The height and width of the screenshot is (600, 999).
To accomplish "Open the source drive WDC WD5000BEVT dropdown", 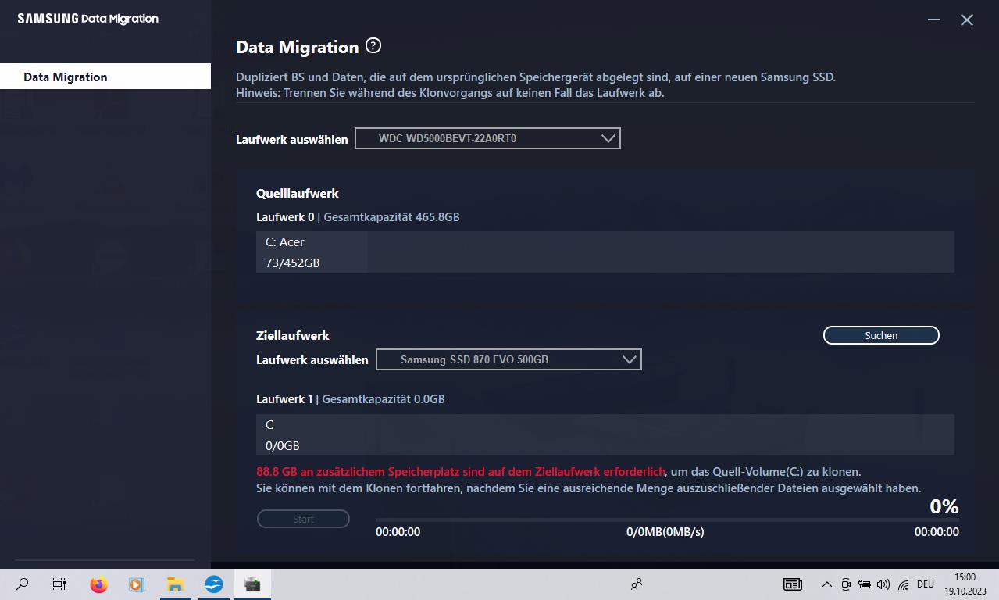I will tap(487, 138).
